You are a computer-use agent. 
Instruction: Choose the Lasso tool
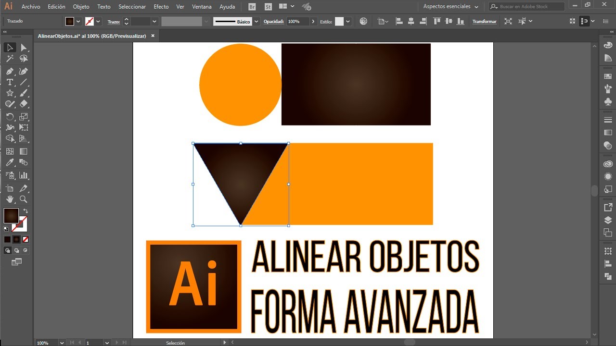click(x=24, y=59)
